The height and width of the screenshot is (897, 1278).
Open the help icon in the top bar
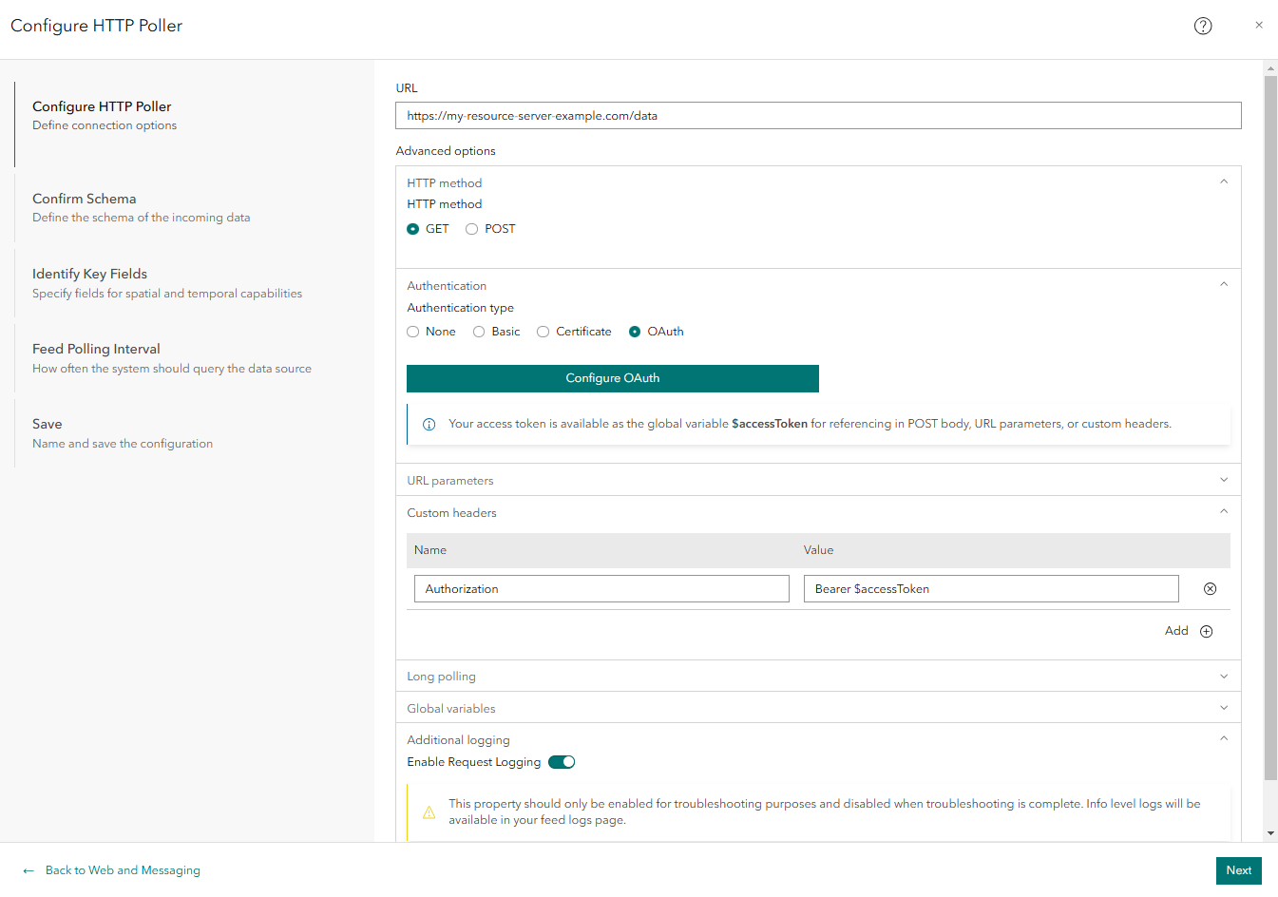coord(1203,26)
